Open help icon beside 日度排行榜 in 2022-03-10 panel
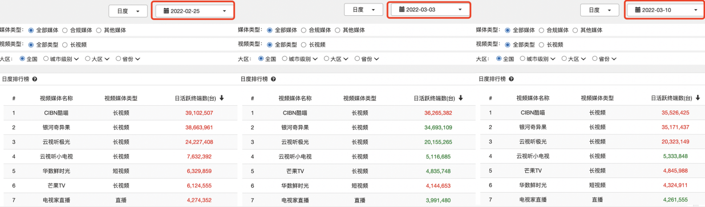 pos(512,80)
